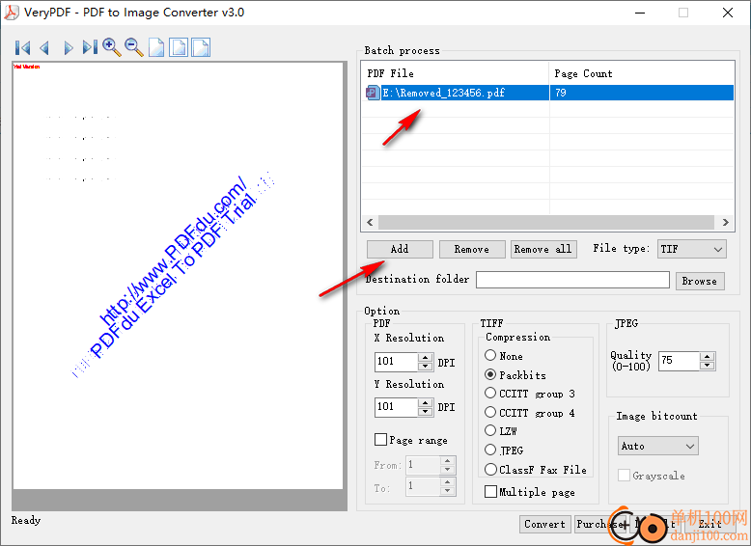751x546 pixels.
Task: Choose CCITT group 4 compression
Action: pyautogui.click(x=490, y=412)
